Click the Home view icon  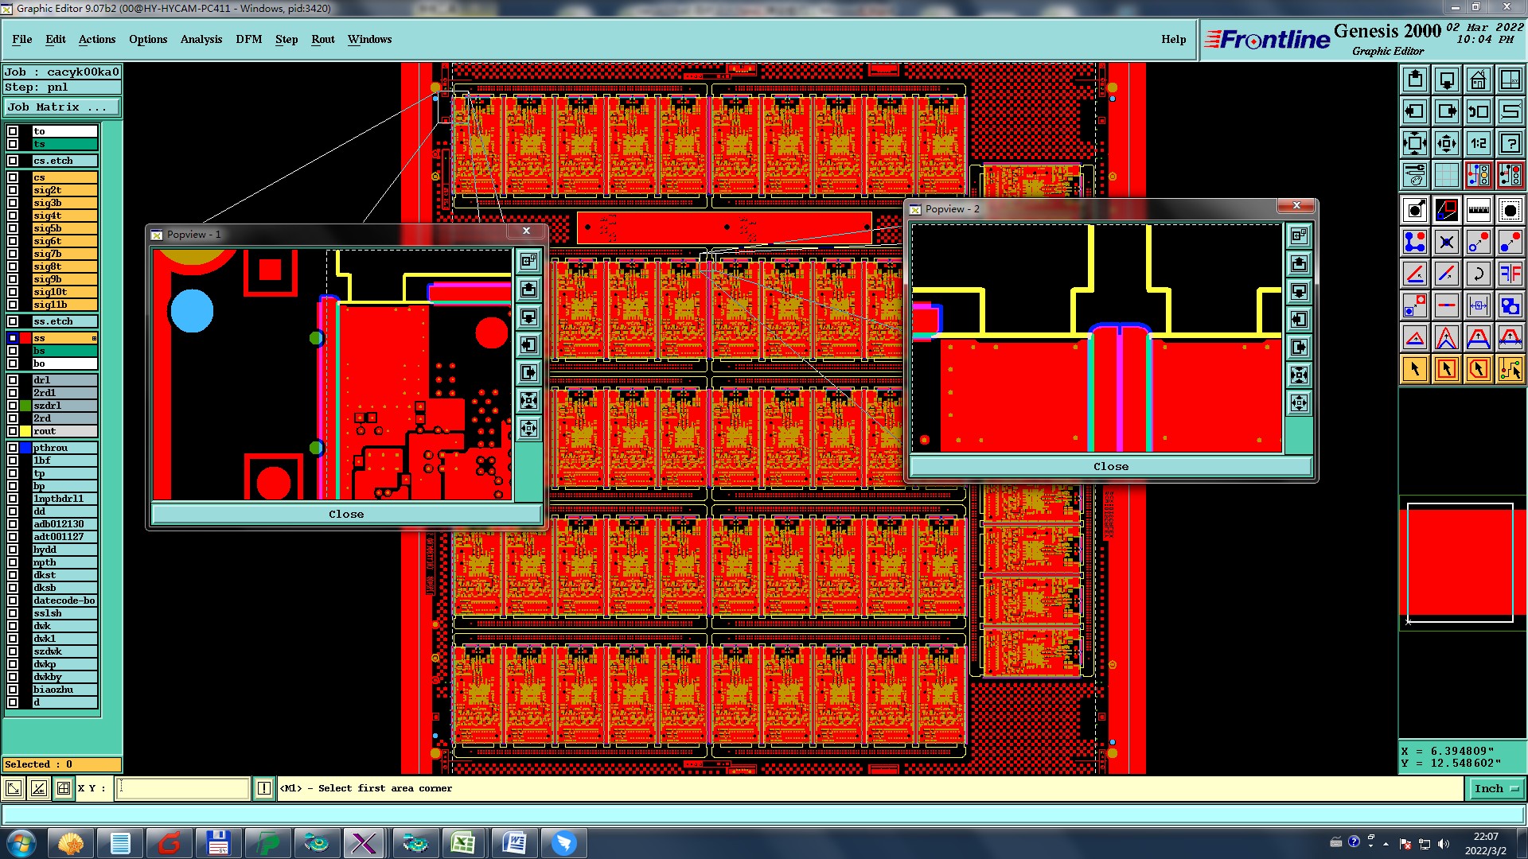[1478, 80]
